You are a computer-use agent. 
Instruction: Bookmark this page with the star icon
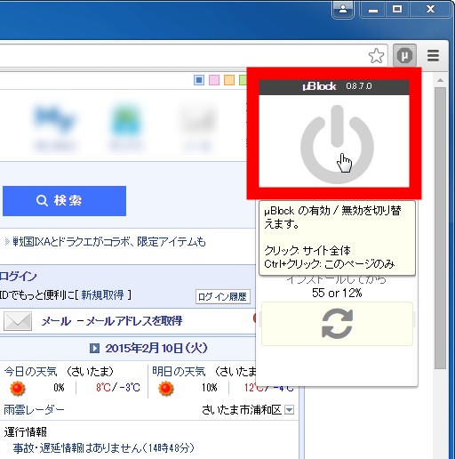click(x=376, y=55)
